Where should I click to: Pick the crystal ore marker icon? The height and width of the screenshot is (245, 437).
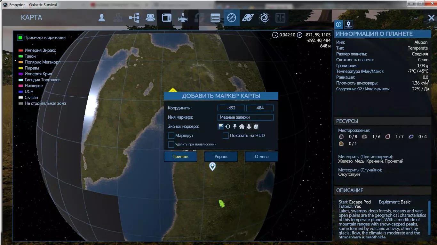pos(256,127)
